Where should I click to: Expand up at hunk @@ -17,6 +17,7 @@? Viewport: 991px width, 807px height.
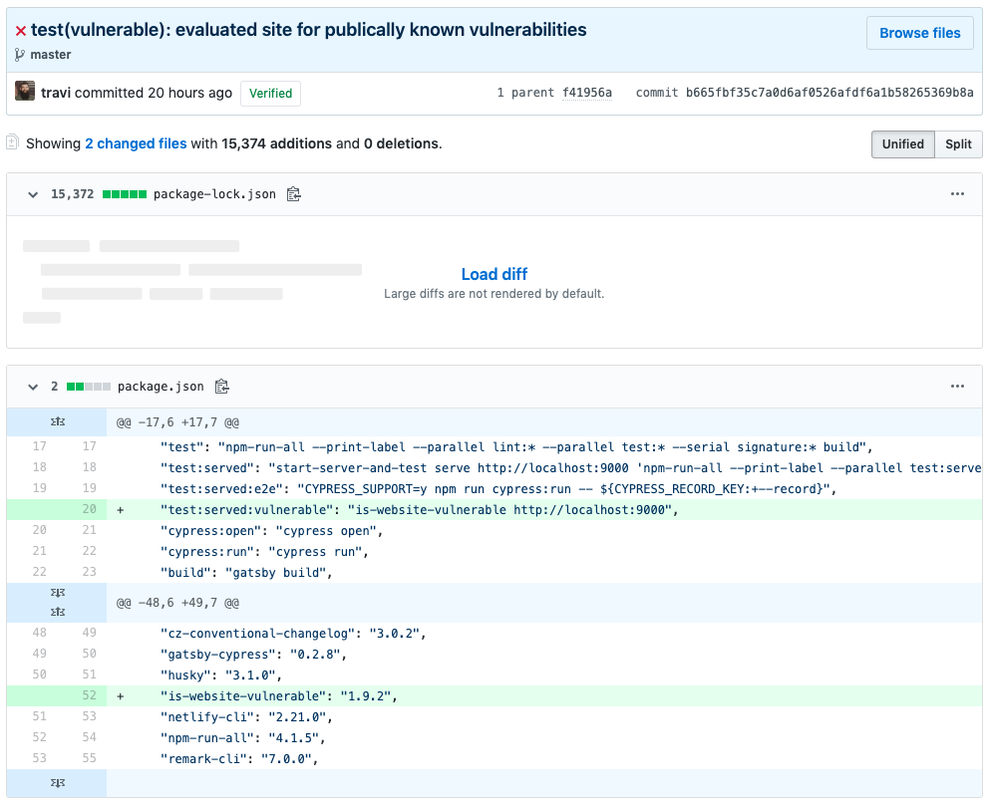pos(58,421)
